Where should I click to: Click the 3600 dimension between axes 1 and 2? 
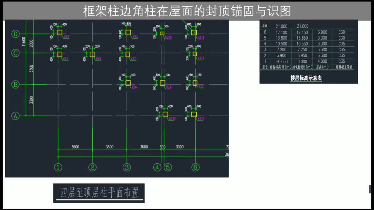75,147
